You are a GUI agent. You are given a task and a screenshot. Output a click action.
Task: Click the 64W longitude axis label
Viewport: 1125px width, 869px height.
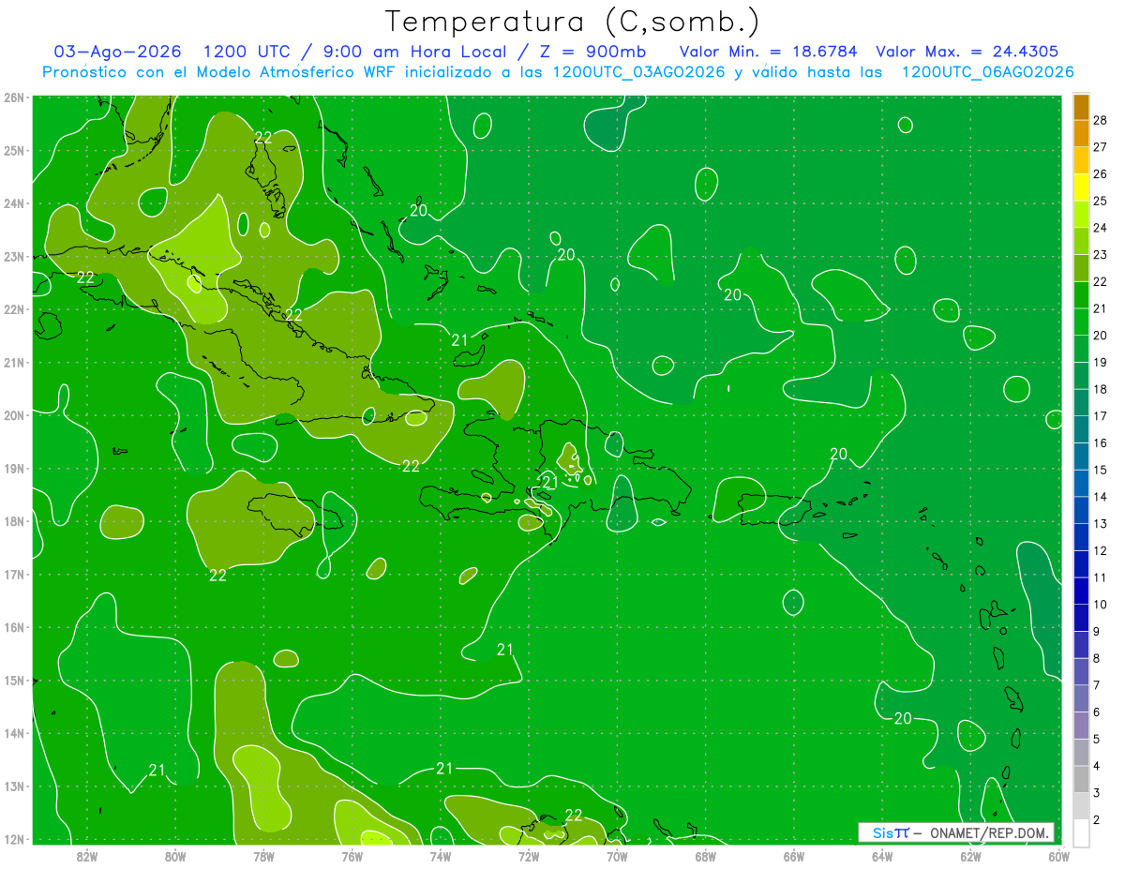(x=882, y=855)
